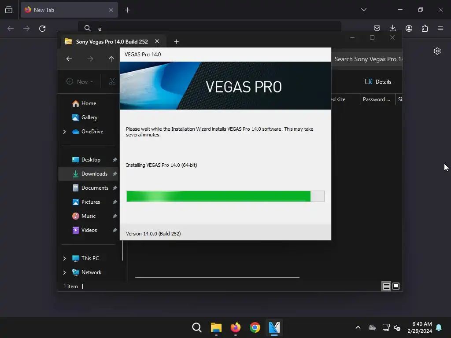451x338 pixels.
Task: Click the Search Sony Vegas Pro box
Action: [367, 59]
